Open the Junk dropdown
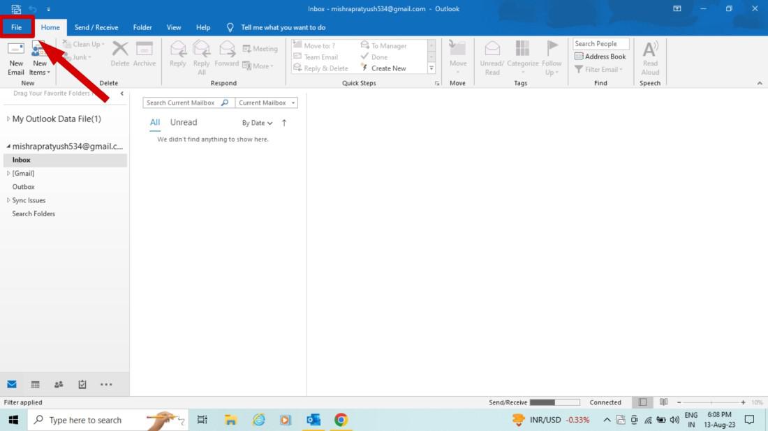 [77, 57]
